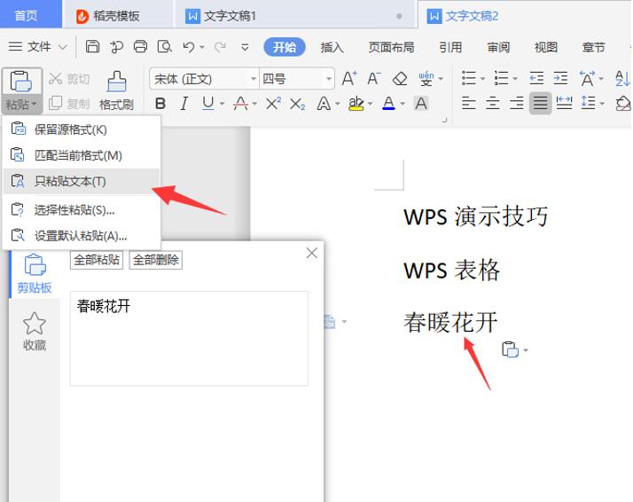Open Print Preview icon
This screenshot has height=502, width=633.
(165, 47)
